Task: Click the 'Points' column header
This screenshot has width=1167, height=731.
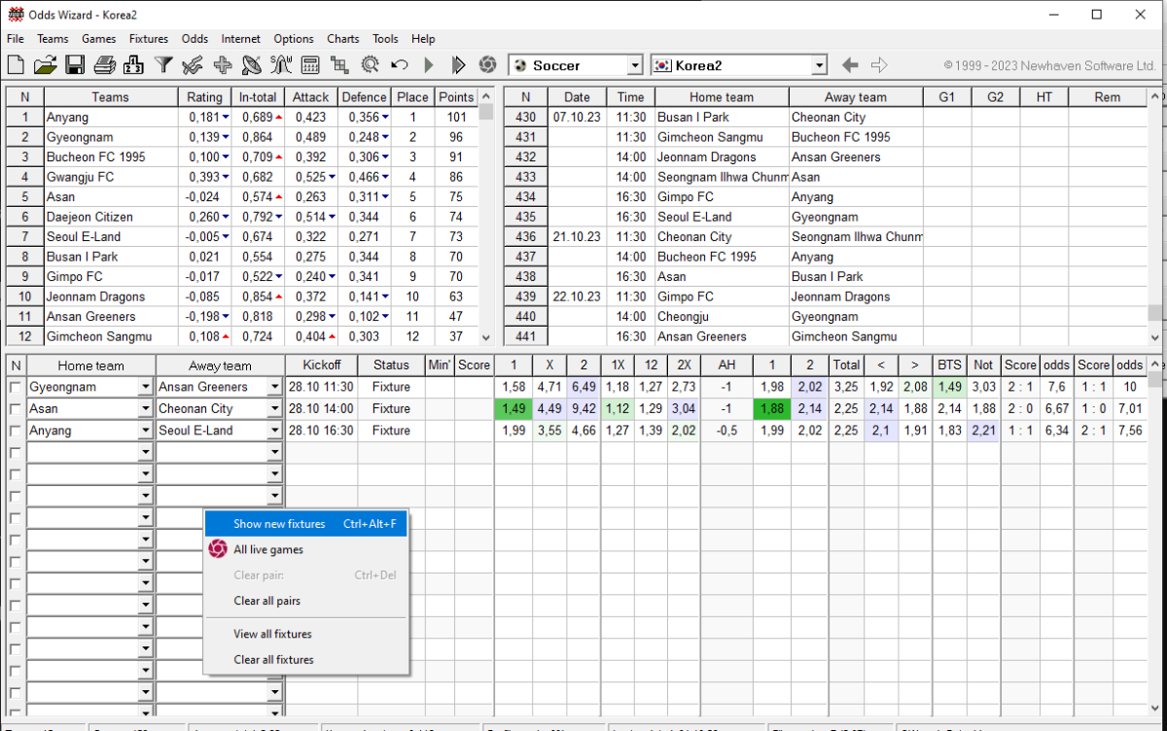Action: pyautogui.click(x=455, y=97)
